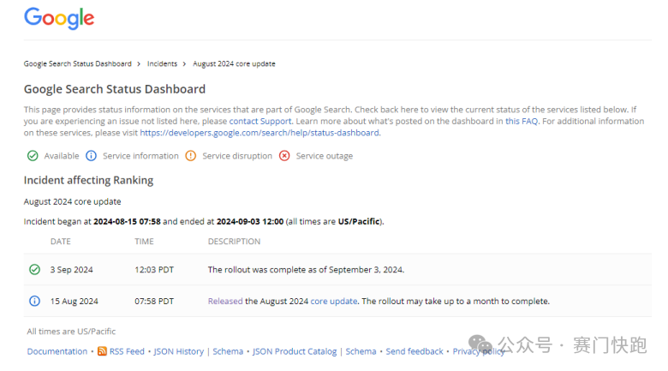Click blue info icon beside 15 Aug 2024
Image resolution: width=668 pixels, height=371 pixels.
pos(34,302)
